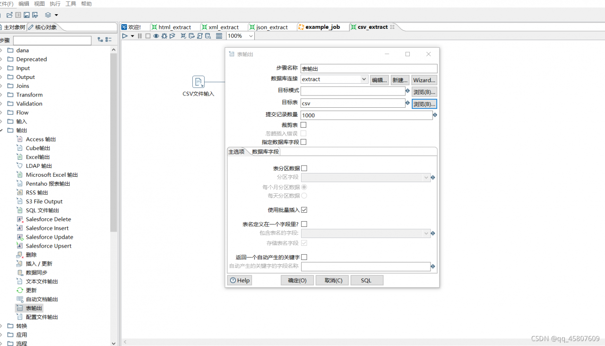Click the 新建... button for database connection
Viewport: 605px width, 346px height.
tap(400, 80)
